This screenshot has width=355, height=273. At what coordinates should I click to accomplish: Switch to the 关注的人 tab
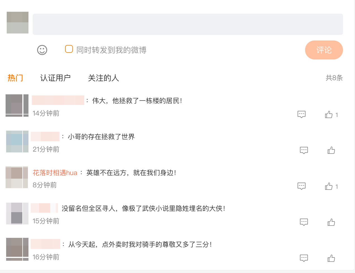(103, 78)
